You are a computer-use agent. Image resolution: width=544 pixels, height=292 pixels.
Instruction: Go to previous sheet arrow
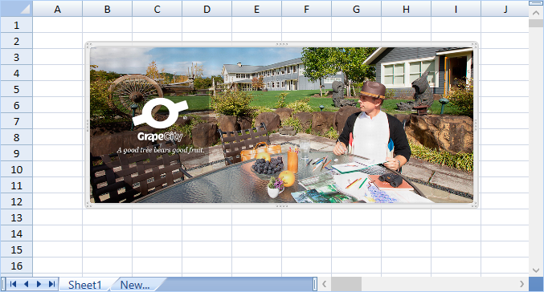[x=26, y=284]
